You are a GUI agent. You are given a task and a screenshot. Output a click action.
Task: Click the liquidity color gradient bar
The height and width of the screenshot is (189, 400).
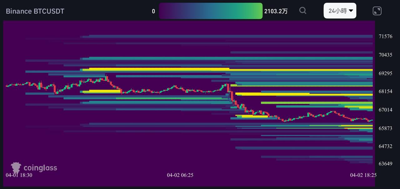pos(211,11)
